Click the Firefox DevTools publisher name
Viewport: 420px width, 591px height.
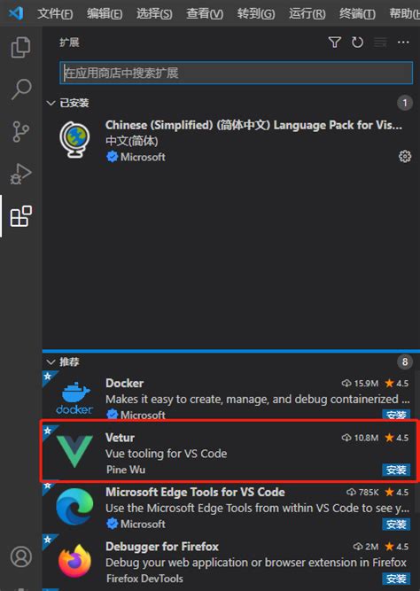click(x=144, y=579)
